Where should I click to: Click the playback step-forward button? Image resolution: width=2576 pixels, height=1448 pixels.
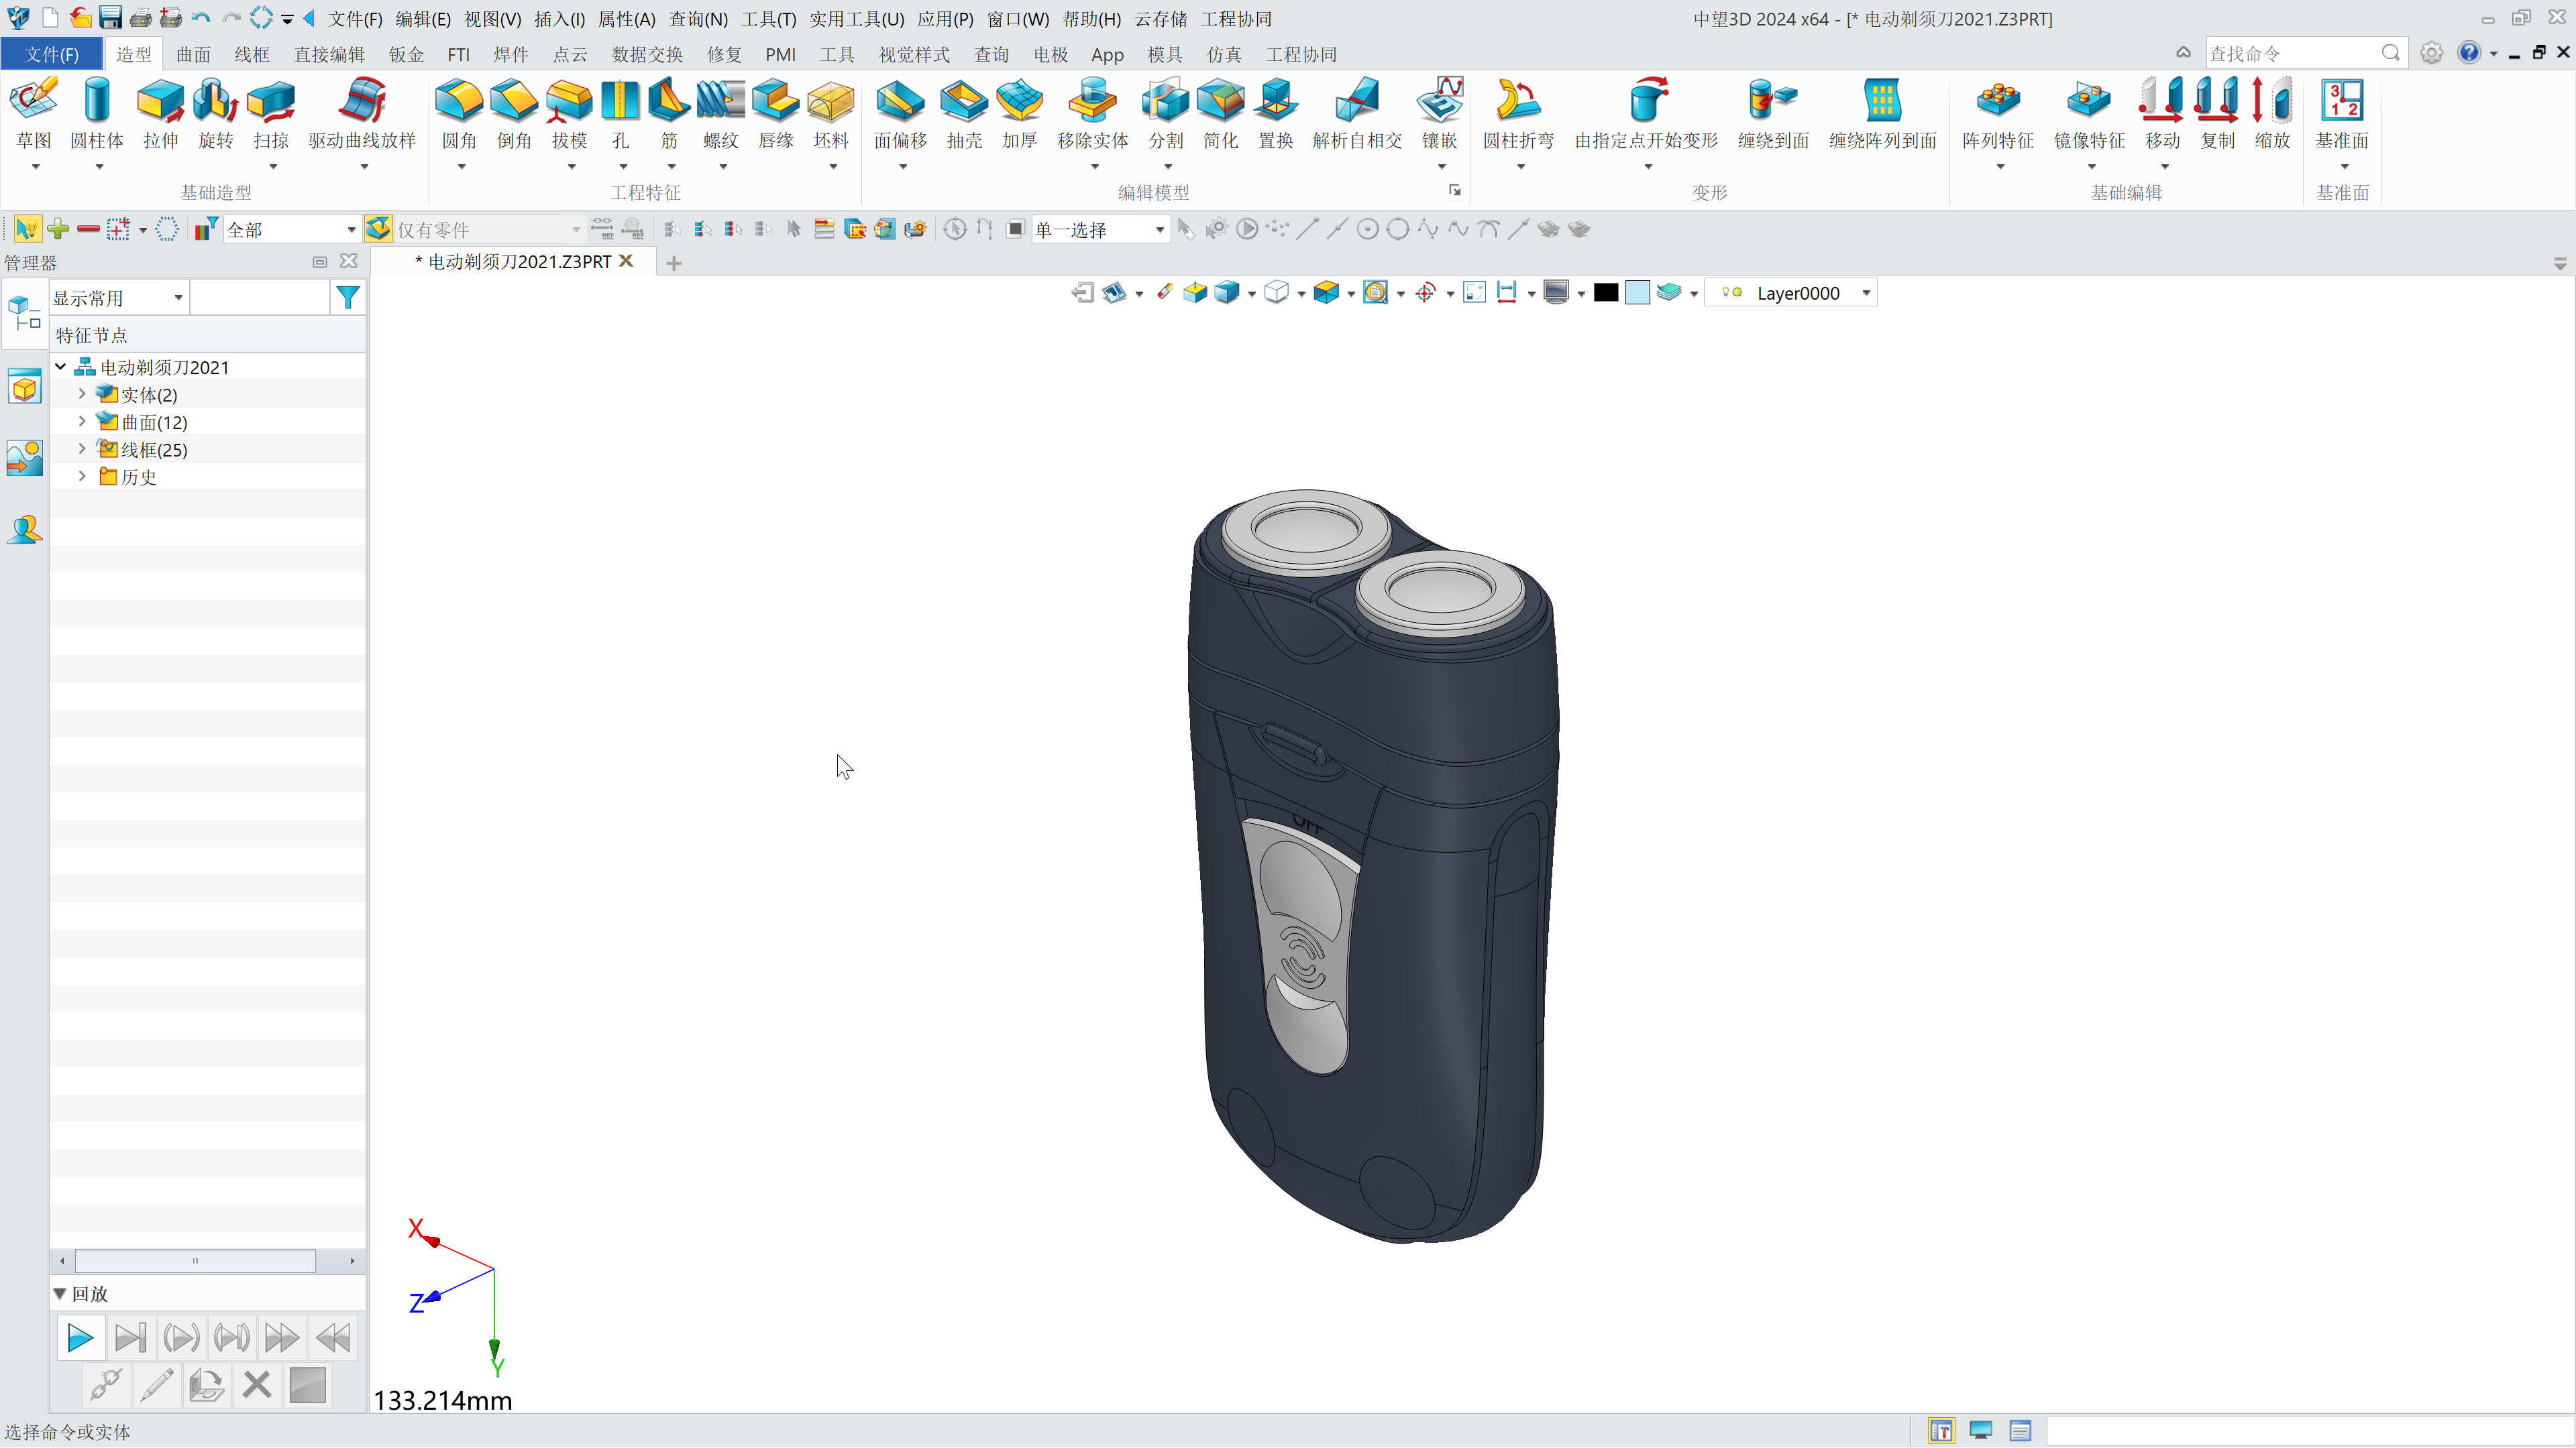[130, 1337]
